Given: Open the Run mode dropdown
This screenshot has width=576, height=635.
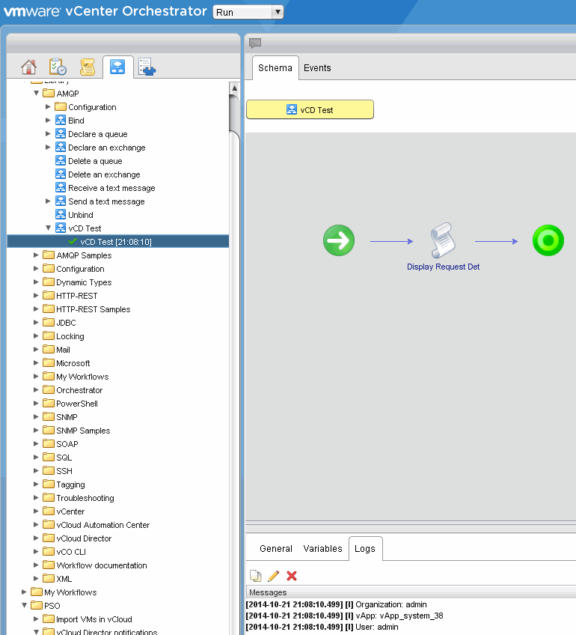Looking at the screenshot, I should pos(248,12).
